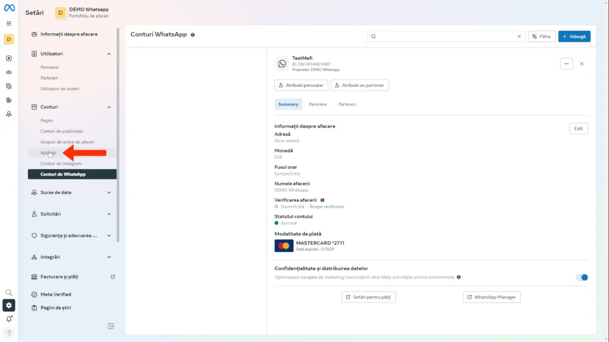The image size is (609, 342).
Task: Click Atribuie un partener button
Action: tap(360, 85)
